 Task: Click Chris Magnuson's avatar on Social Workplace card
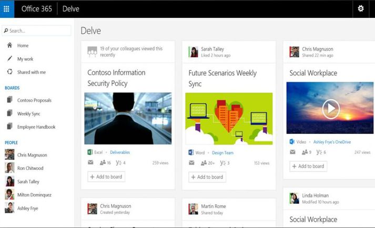(x=294, y=52)
